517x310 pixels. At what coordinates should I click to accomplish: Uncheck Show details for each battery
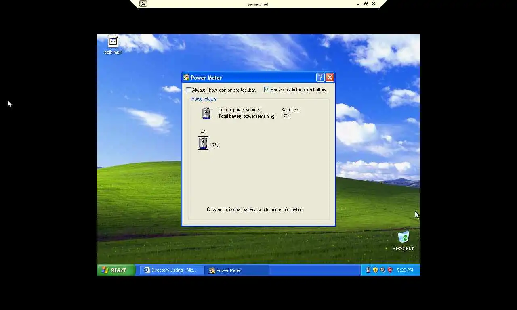[x=267, y=90]
